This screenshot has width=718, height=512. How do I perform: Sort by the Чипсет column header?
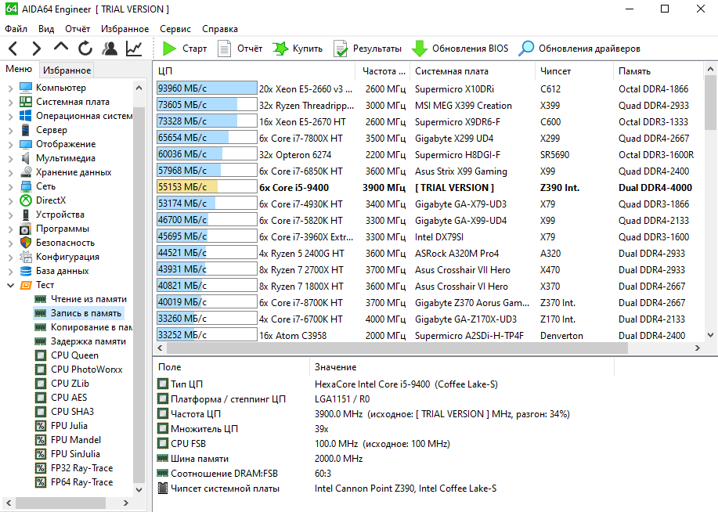[x=574, y=71]
